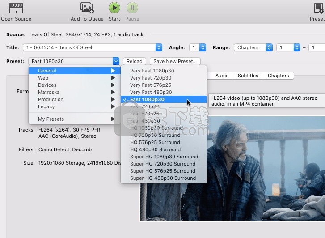This screenshot has width=325, height=238.
Task: Click the Pause toolbar button
Action: [132, 8]
